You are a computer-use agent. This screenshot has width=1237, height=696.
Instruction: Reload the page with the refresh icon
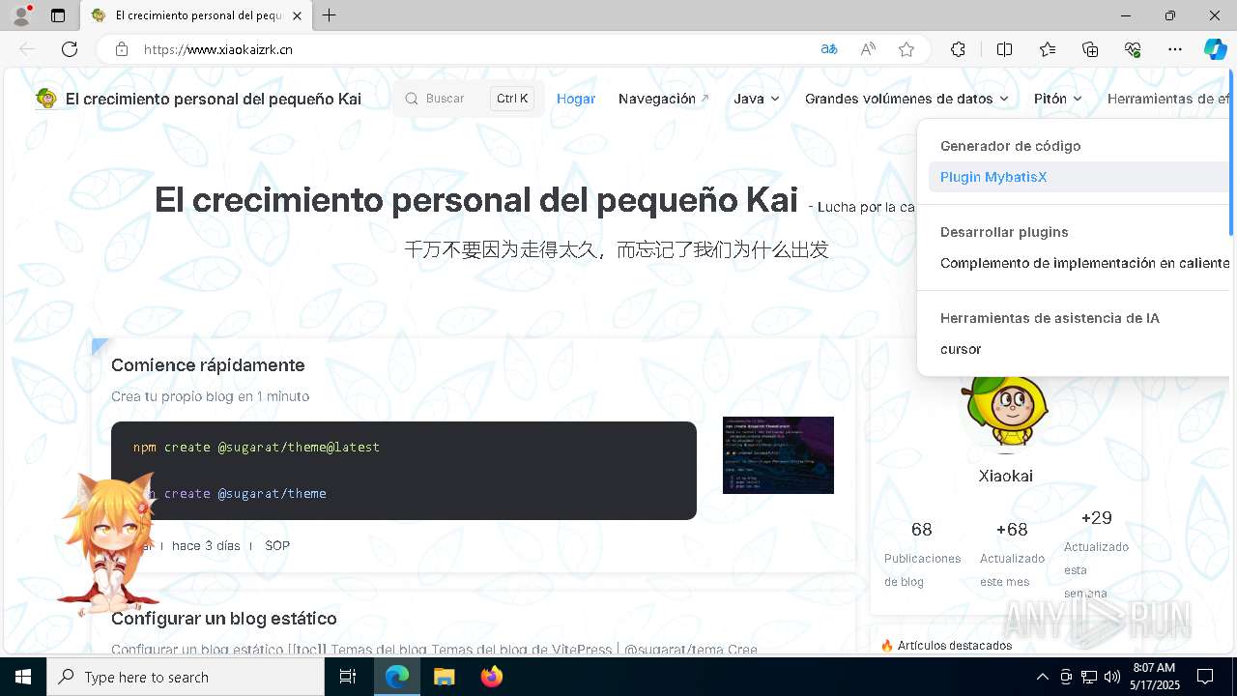click(70, 49)
